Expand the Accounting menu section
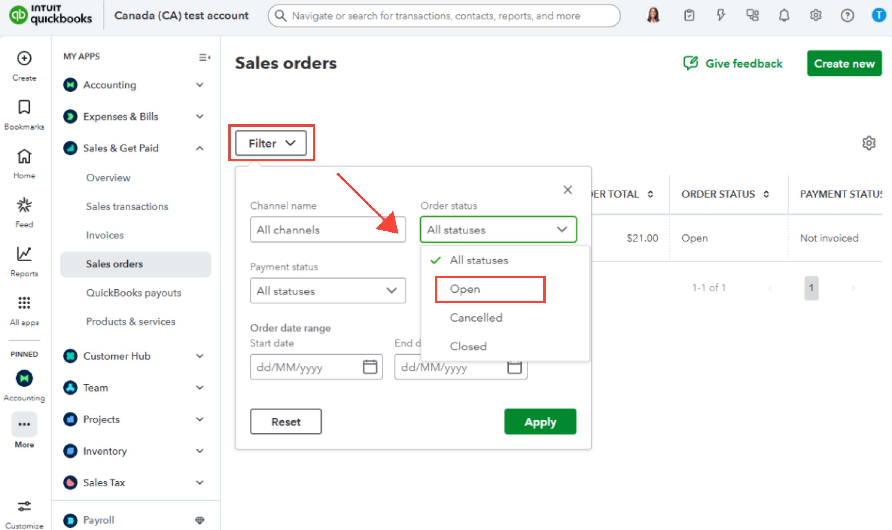The width and height of the screenshot is (892, 530). tap(200, 85)
